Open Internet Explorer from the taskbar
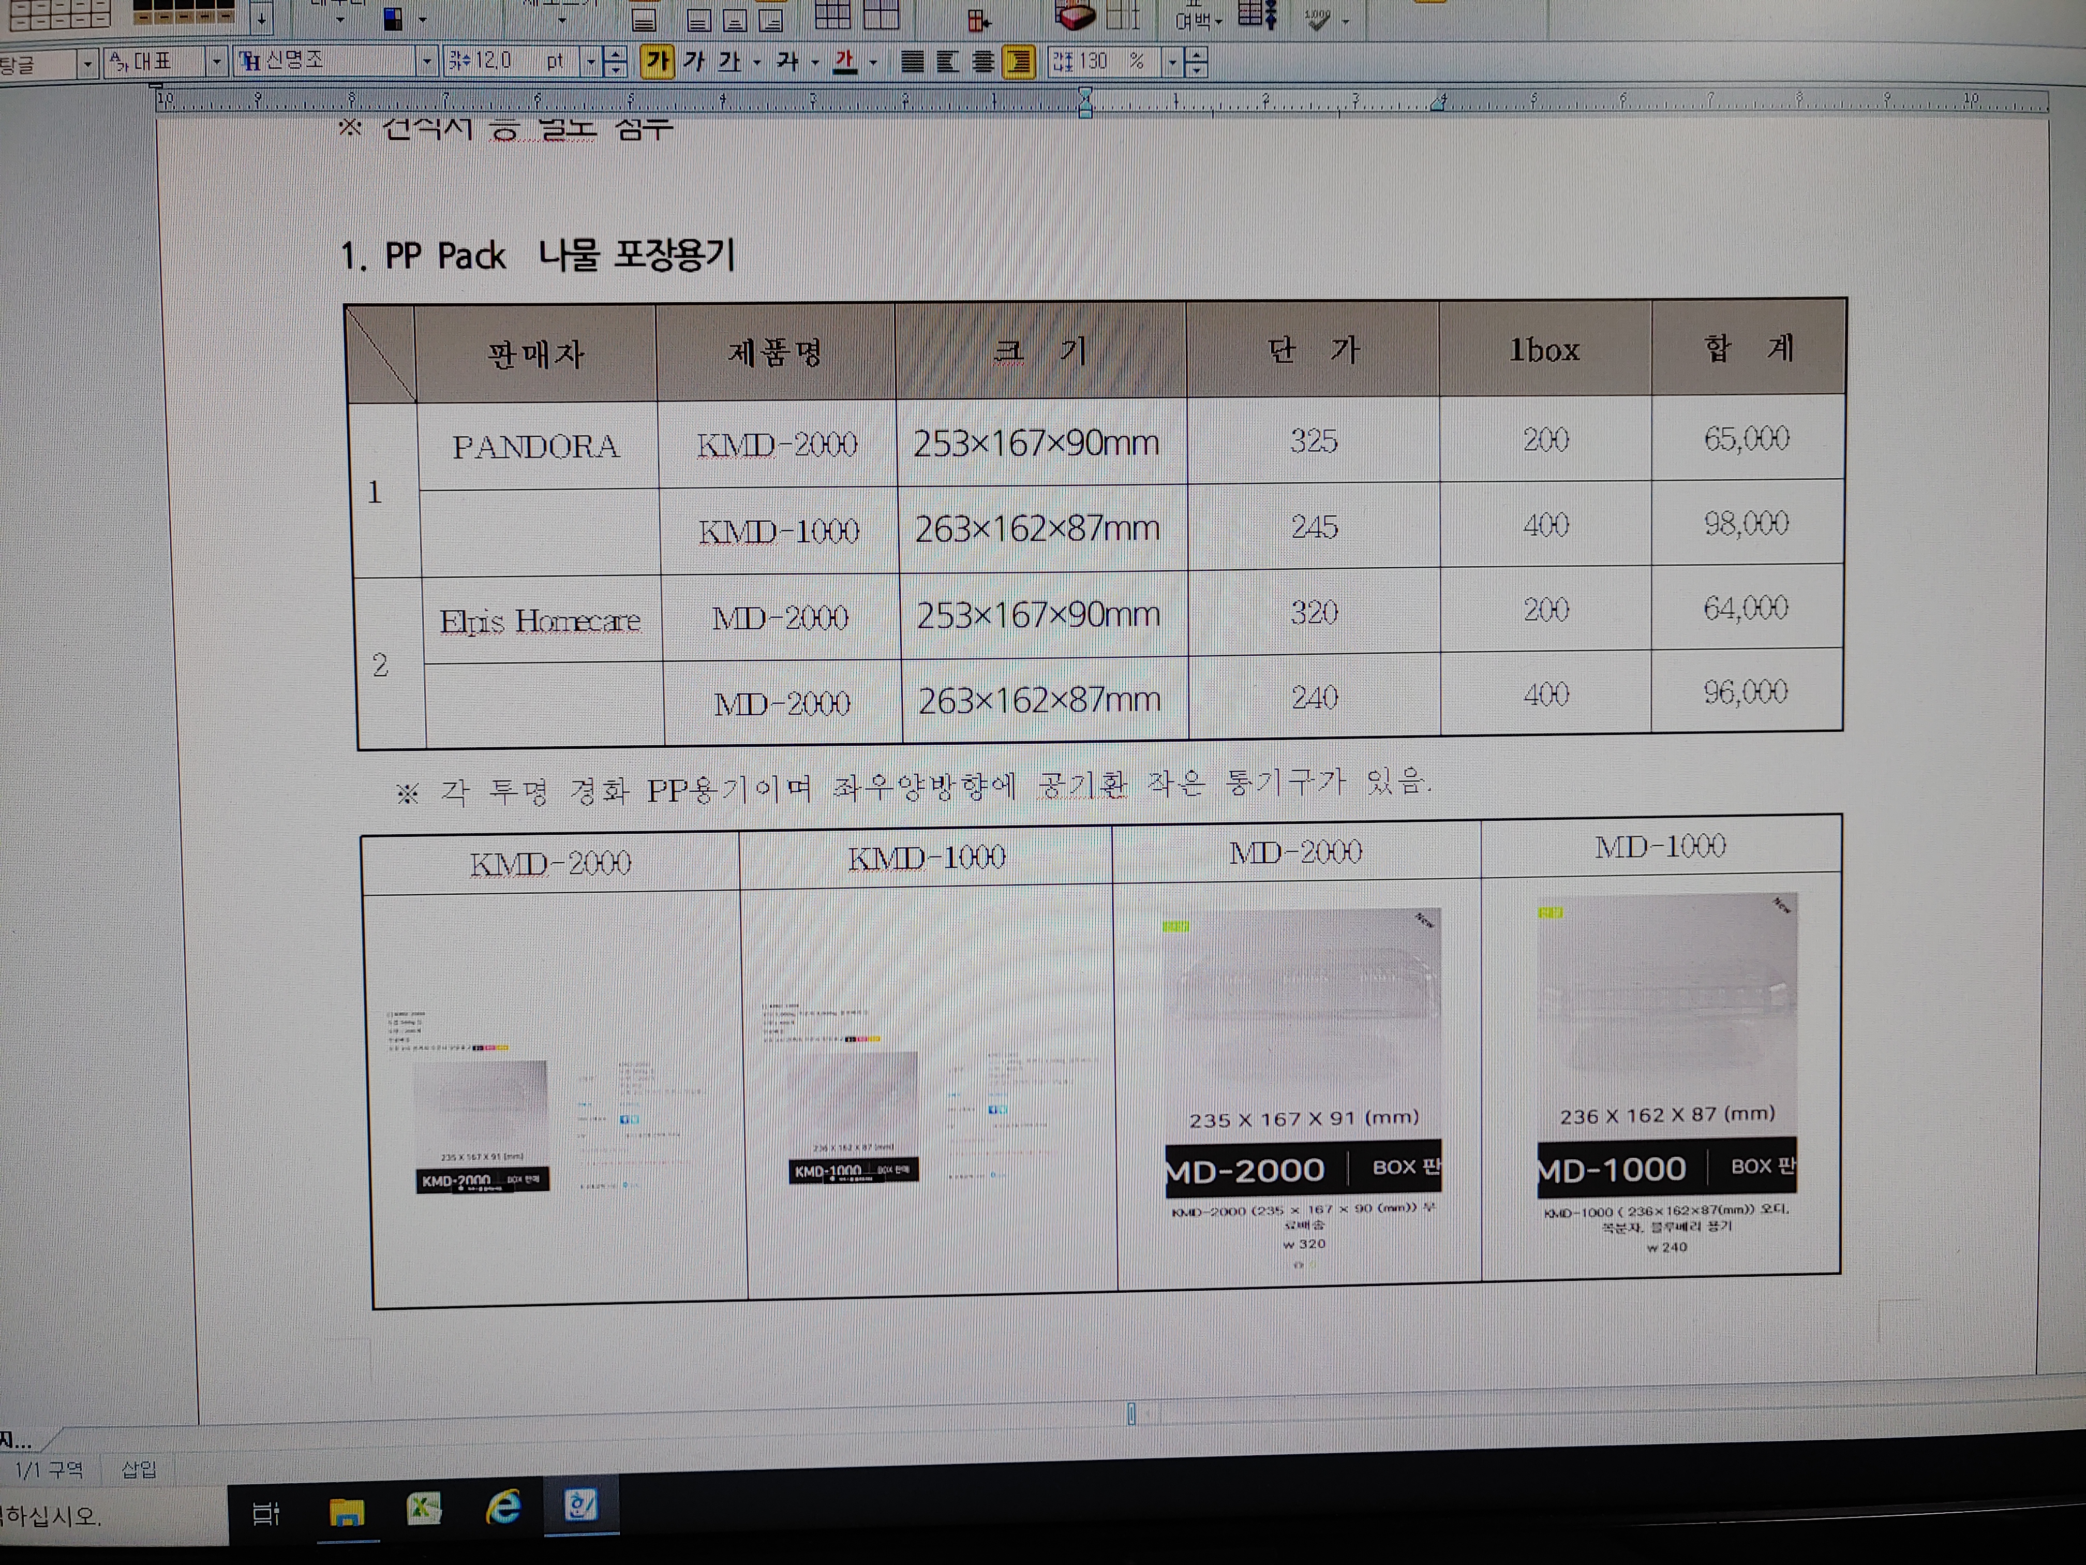The image size is (2086, 1565). pyautogui.click(x=503, y=1508)
